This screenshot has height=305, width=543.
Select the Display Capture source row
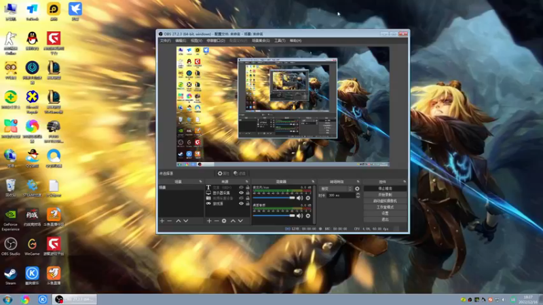[227, 193]
